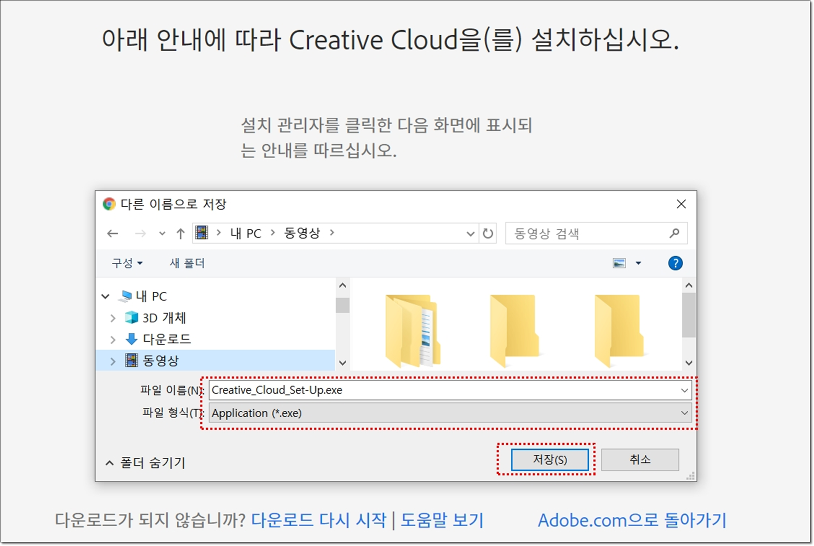Viewport: 814px width, 546px height.
Task: Close the save dialog with X
Action: [x=681, y=204]
